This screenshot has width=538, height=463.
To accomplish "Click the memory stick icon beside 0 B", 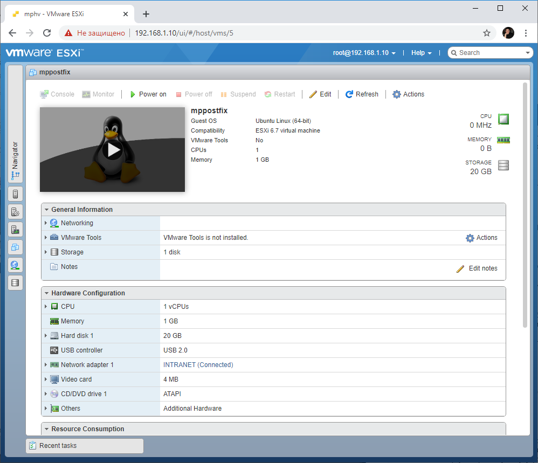I will [503, 140].
